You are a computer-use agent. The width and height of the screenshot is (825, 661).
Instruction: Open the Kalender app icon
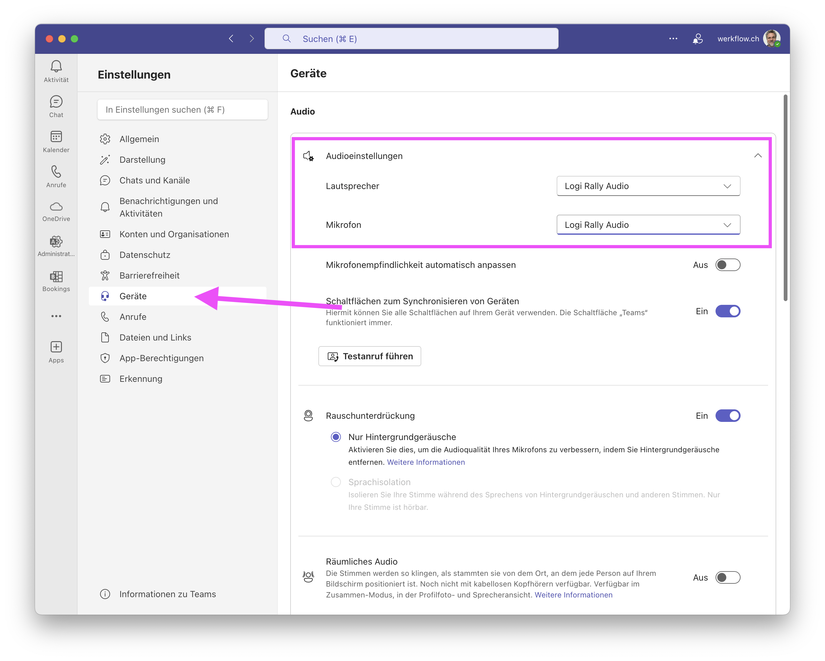(56, 137)
